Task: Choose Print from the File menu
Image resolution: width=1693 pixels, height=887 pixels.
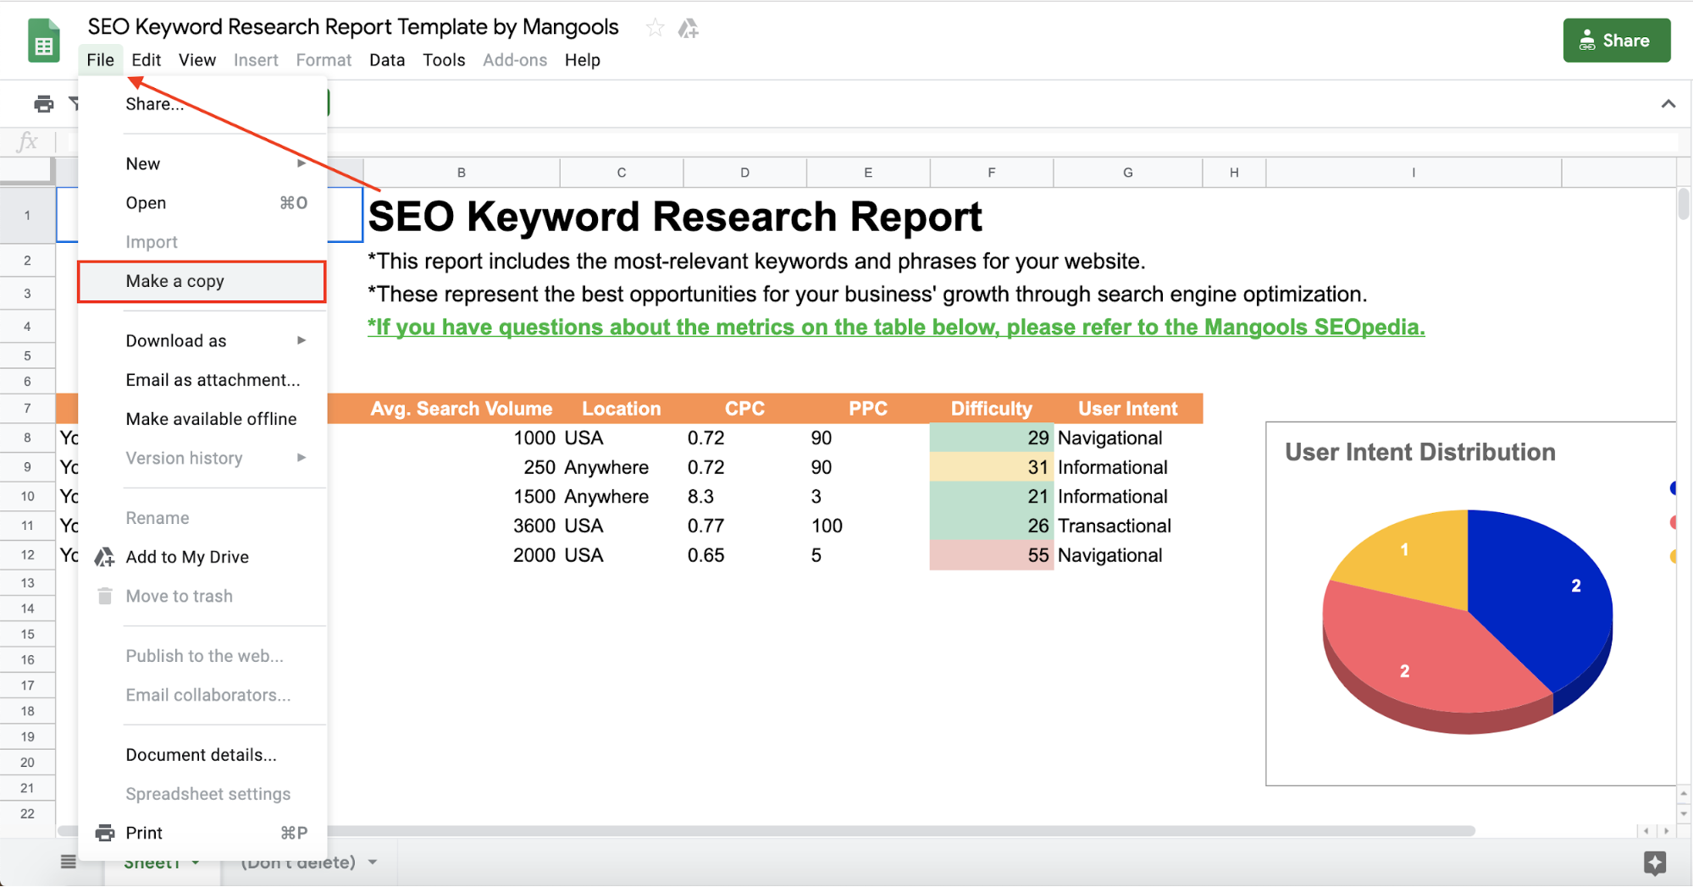Action: [x=202, y=833]
